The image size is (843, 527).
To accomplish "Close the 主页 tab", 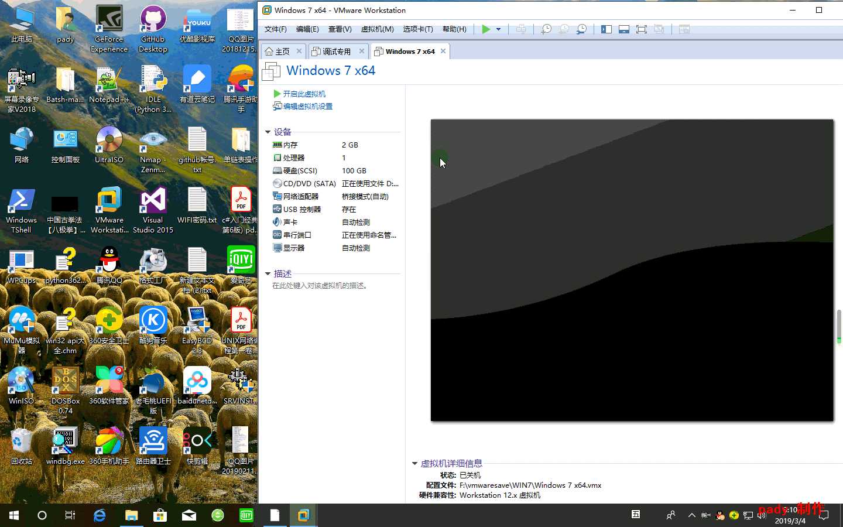I will click(x=299, y=51).
